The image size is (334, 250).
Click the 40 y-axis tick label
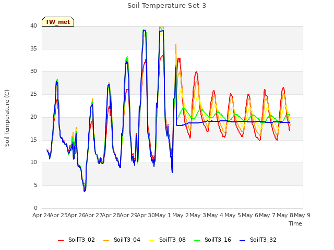point(33,26)
